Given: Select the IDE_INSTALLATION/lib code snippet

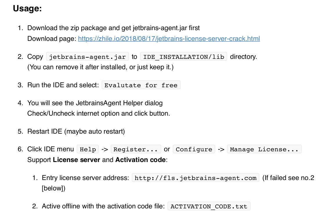Looking at the screenshot, I should (x=184, y=57).
